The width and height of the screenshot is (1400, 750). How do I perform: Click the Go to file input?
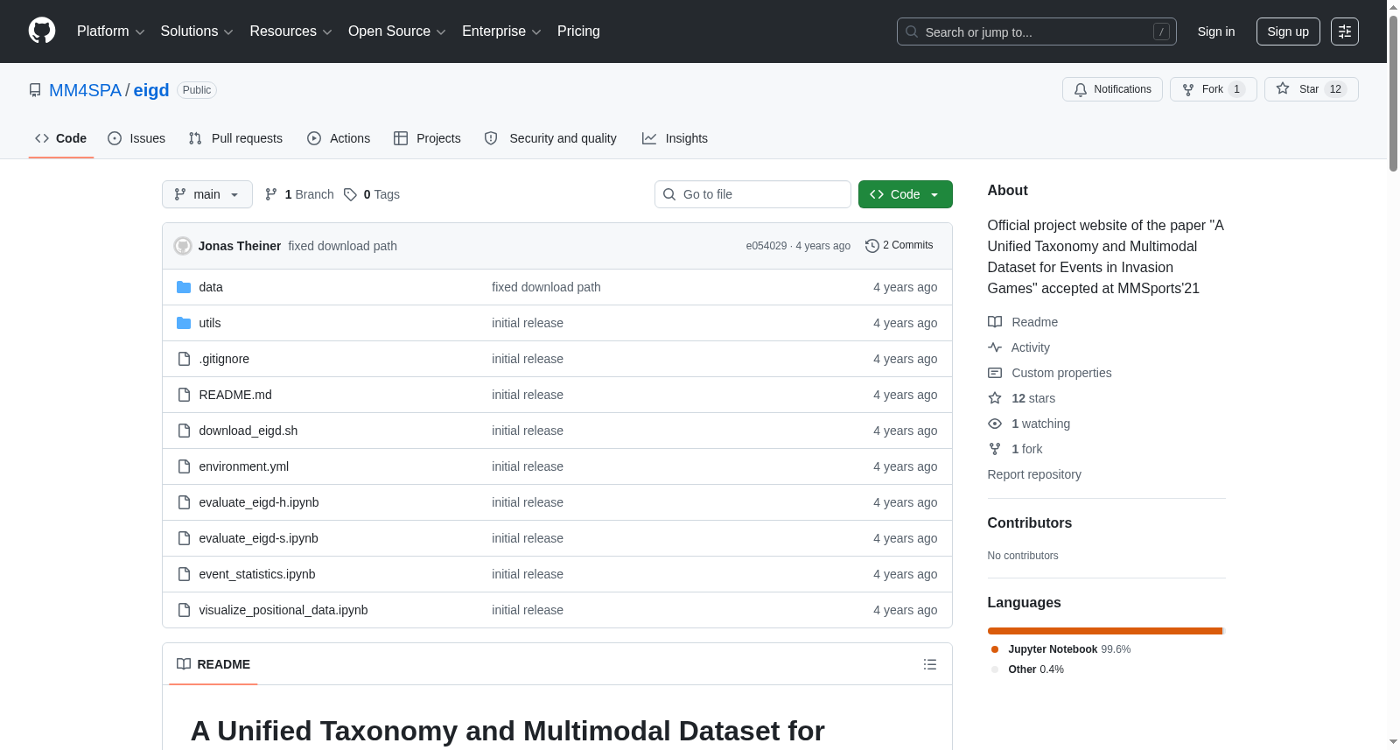752,194
